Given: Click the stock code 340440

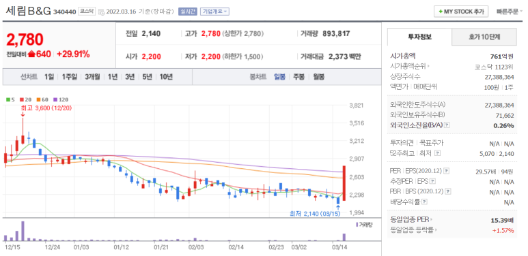Looking at the screenshot, I should point(65,12).
